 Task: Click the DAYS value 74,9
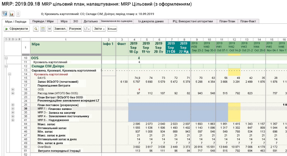[x=137, y=78]
